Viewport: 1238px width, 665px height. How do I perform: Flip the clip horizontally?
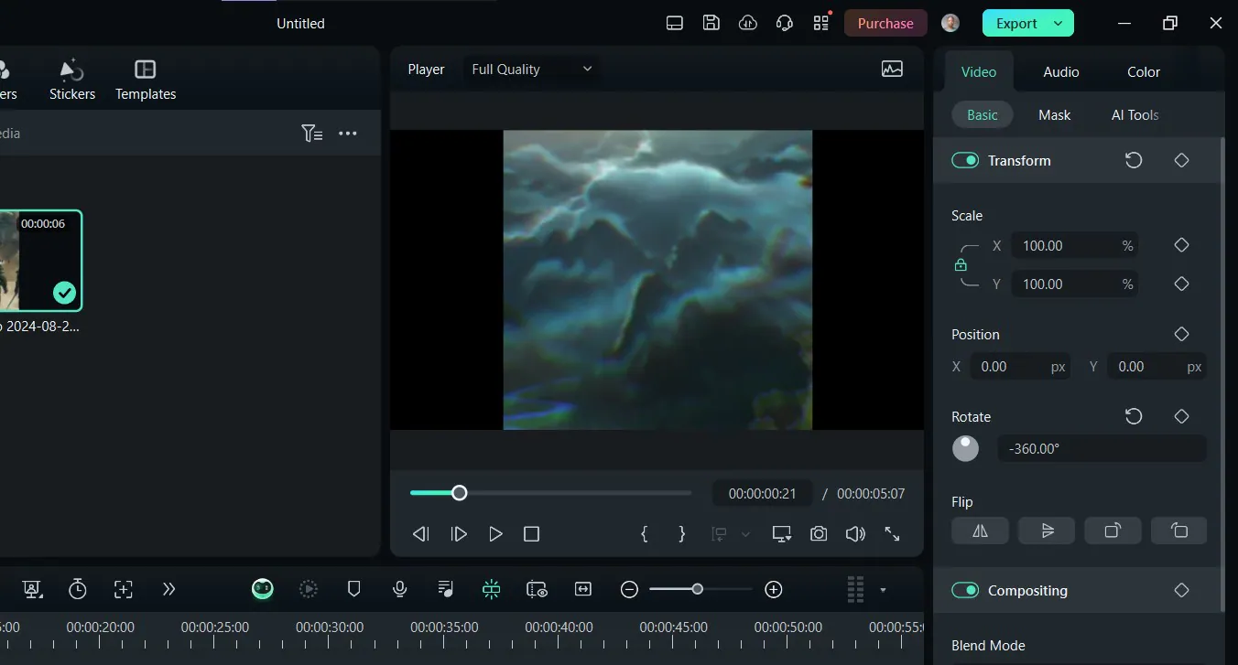(980, 531)
